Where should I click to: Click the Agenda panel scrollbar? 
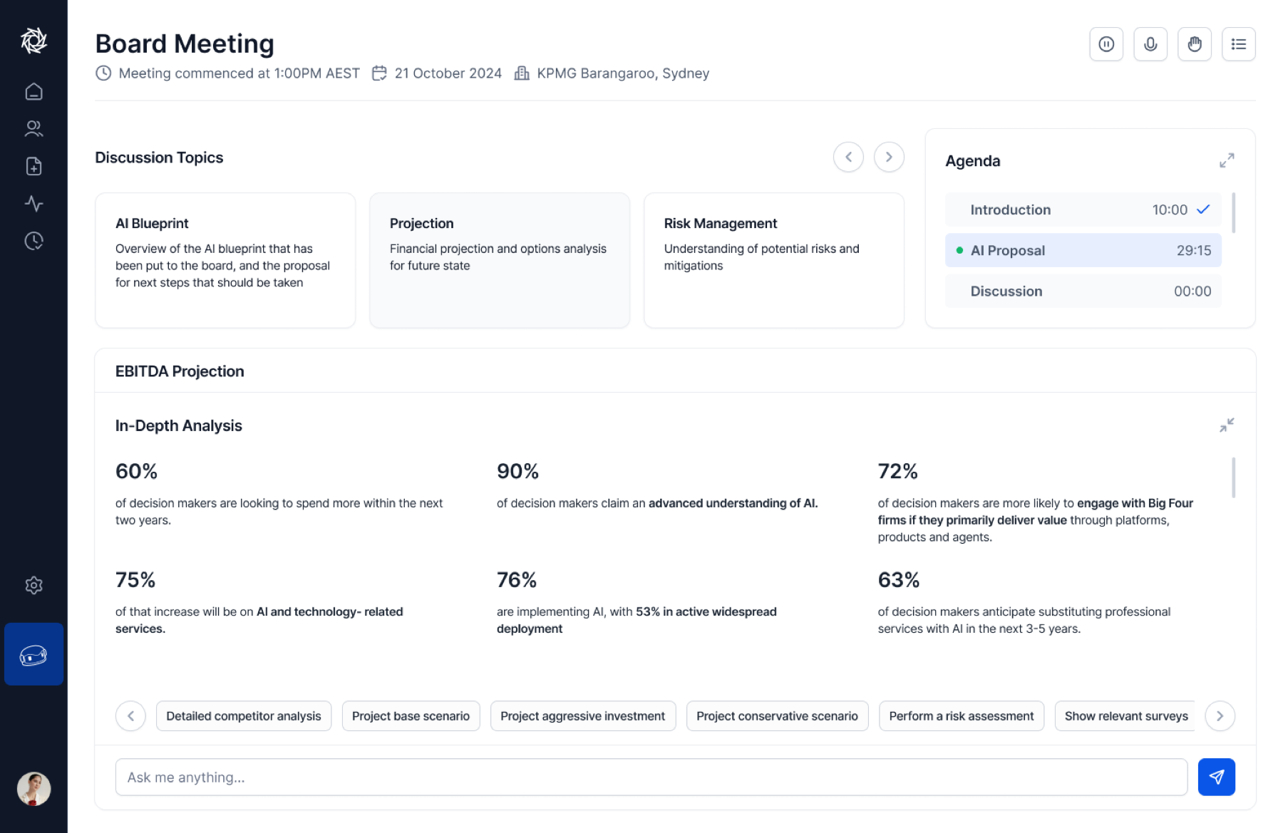(x=1233, y=212)
